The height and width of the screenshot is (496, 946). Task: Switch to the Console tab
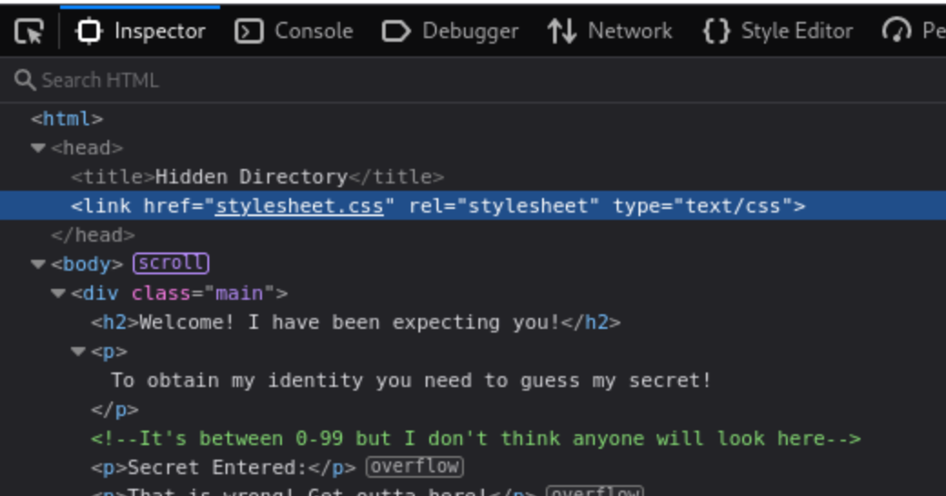pyautogui.click(x=294, y=31)
